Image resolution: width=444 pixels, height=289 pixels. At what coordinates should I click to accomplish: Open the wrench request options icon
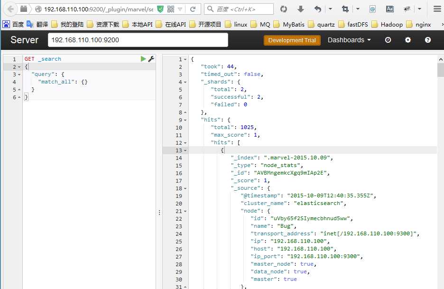[151, 59]
